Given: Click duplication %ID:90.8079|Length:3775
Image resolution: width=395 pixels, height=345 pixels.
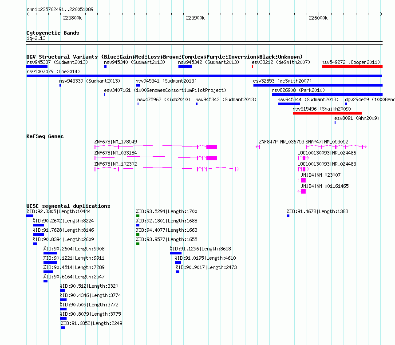Looking at the screenshot, I should click(x=90, y=314).
